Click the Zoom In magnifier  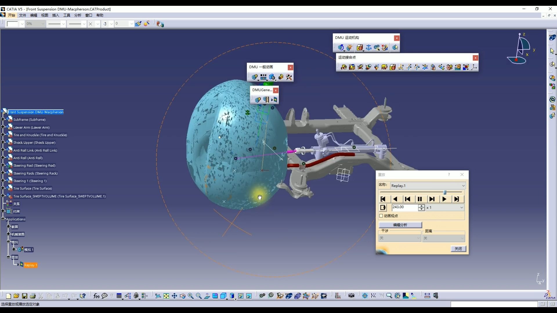point(191,296)
